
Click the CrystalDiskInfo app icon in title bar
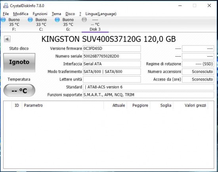[x=6, y=6]
